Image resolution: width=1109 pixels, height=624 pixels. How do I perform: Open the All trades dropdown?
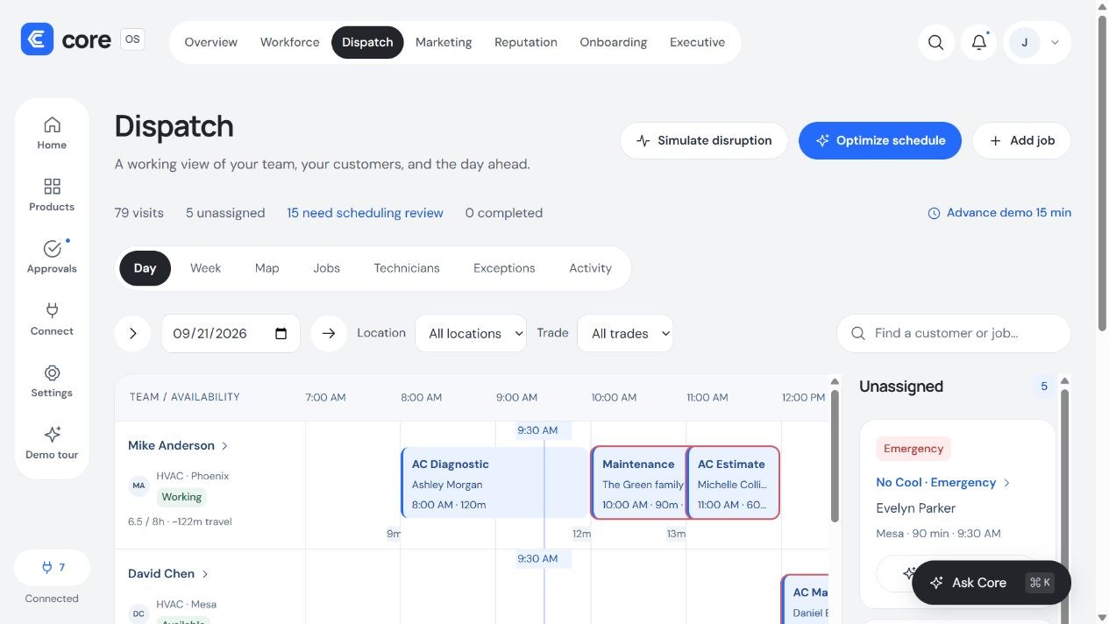(x=625, y=333)
